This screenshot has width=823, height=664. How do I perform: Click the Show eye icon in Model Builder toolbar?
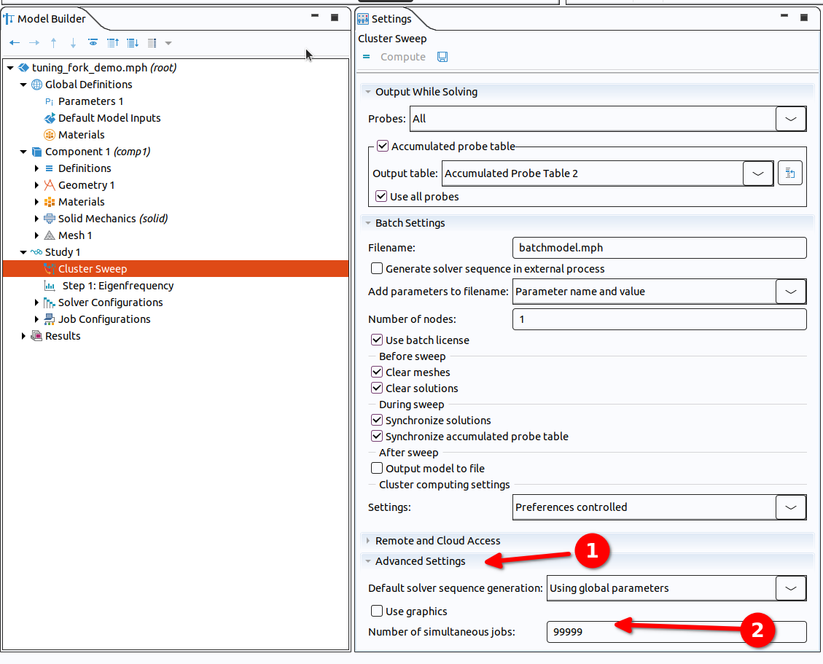[93, 43]
